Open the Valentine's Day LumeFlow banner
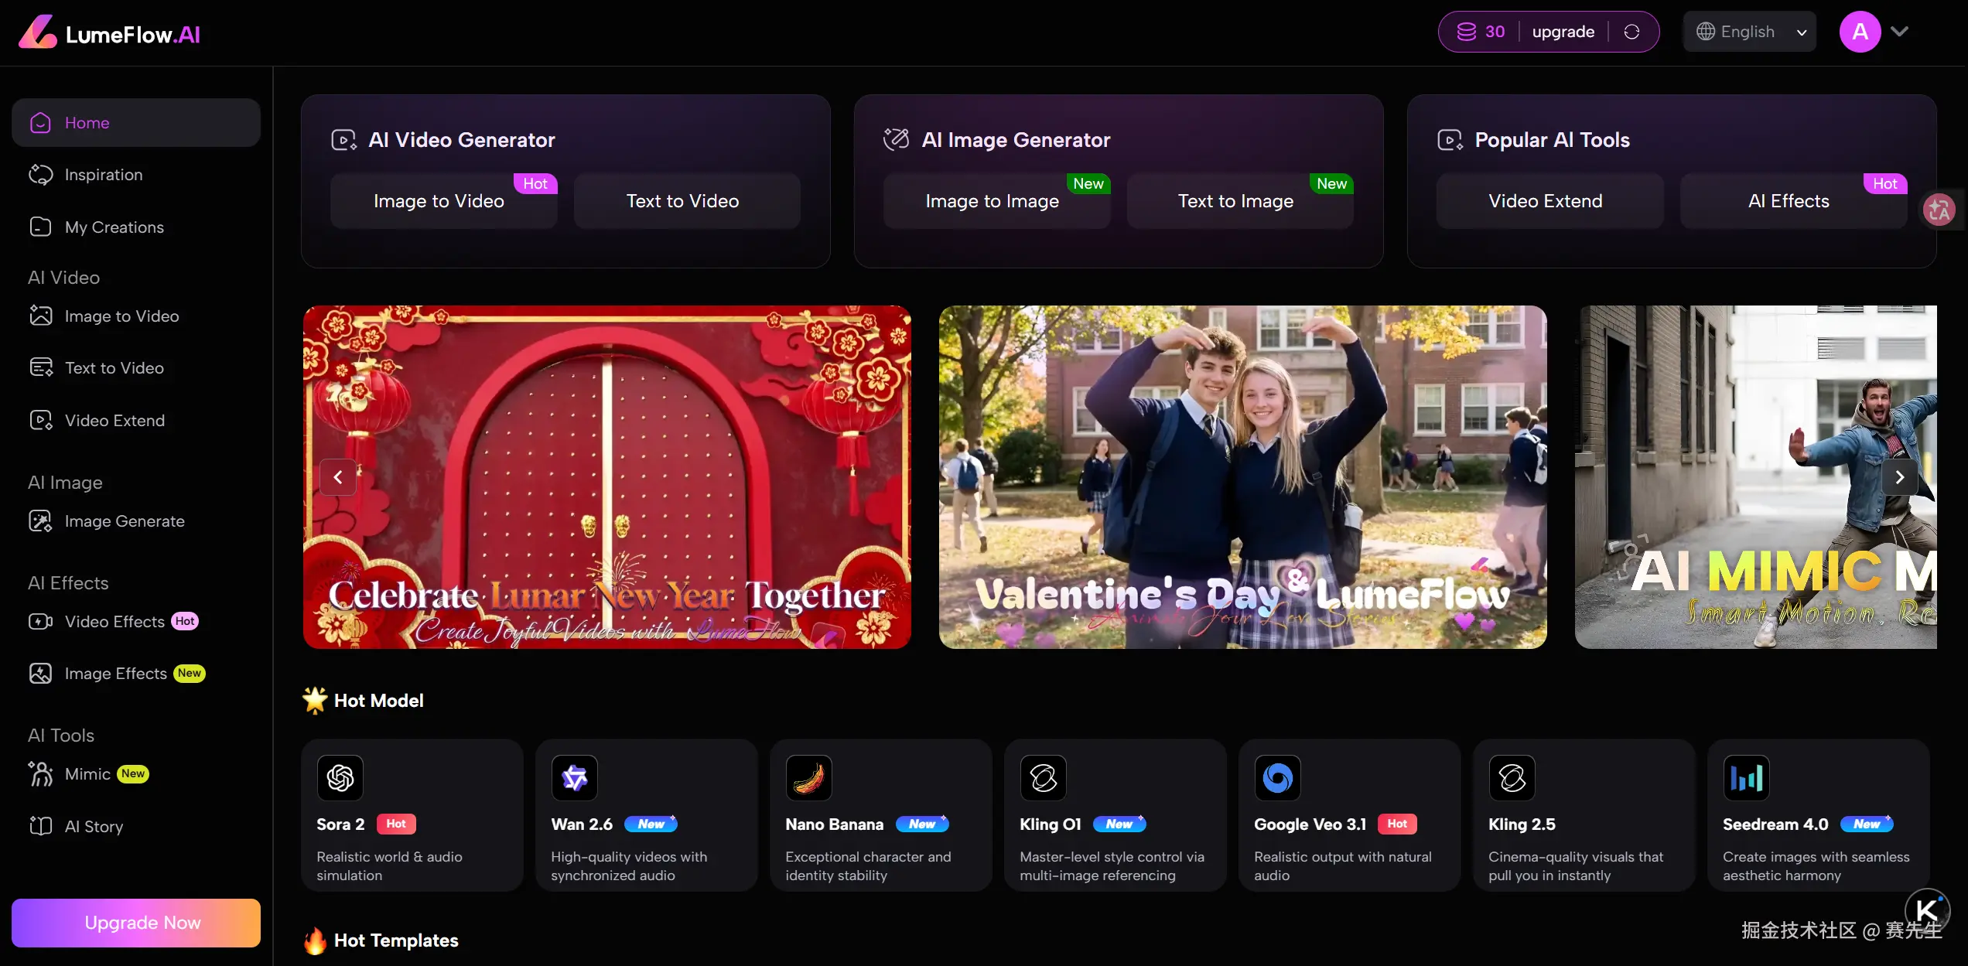The image size is (1968, 966). (x=1242, y=477)
